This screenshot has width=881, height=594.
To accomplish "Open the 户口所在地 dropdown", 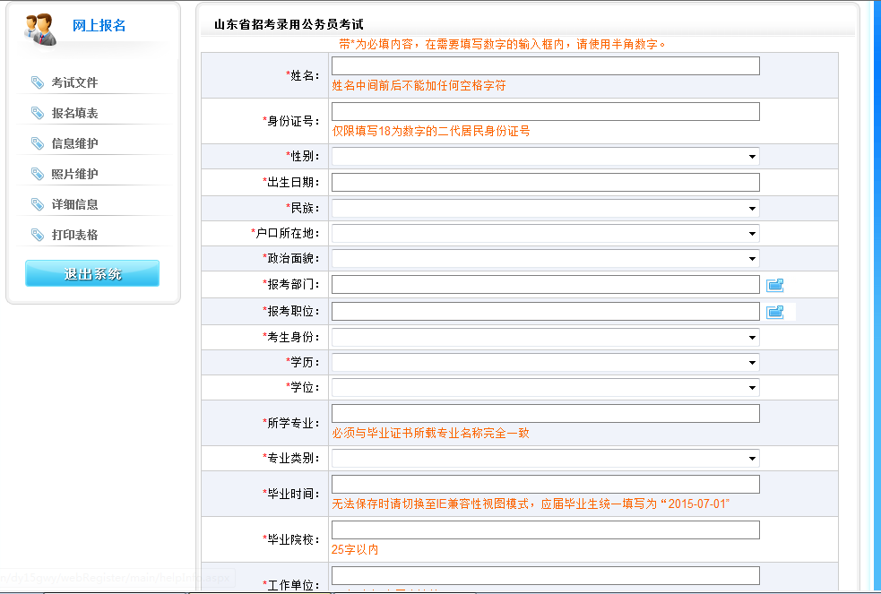I will click(x=751, y=233).
